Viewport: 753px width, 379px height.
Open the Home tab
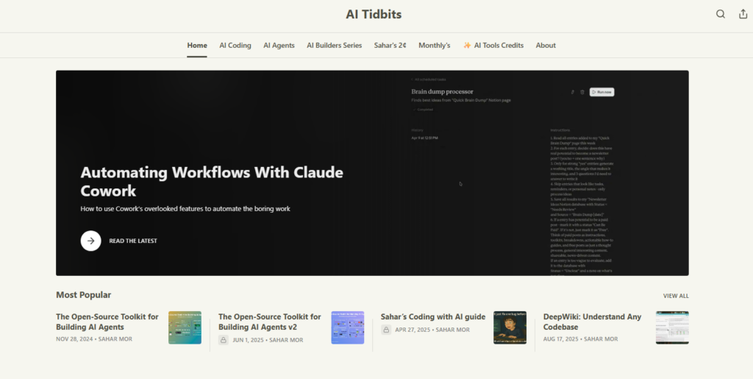pyautogui.click(x=197, y=45)
